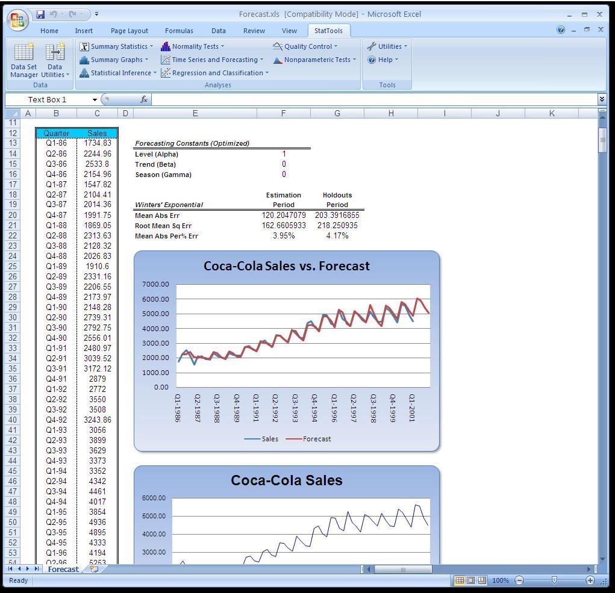Open the Office button menu
Viewport: 615px width, 593px height.
tap(17, 20)
